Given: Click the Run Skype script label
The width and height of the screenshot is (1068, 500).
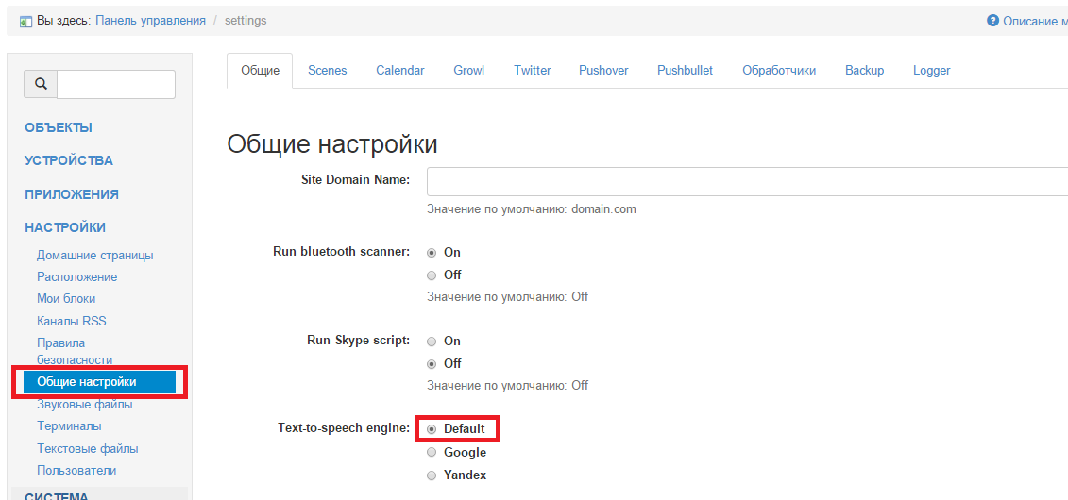Looking at the screenshot, I should pyautogui.click(x=358, y=341).
